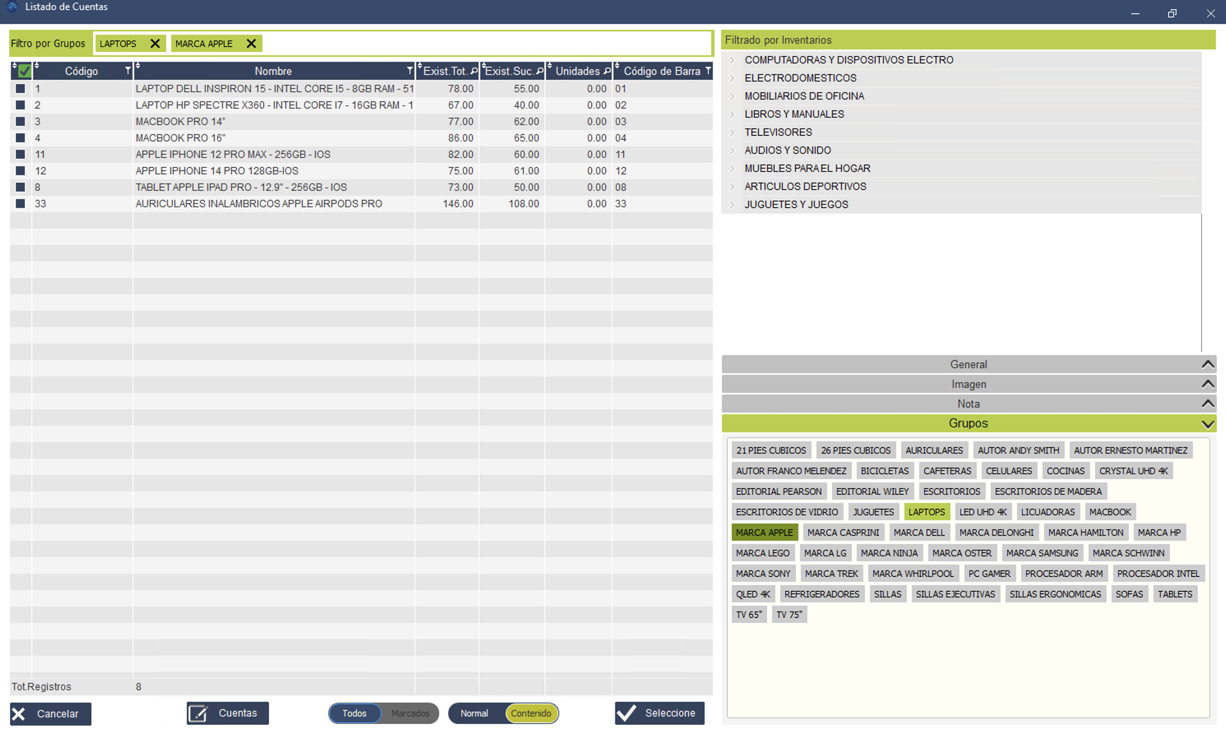Expand MOBILIARIOS DE OFICINA tree node
Image resolution: width=1226 pixels, height=734 pixels.
click(733, 96)
